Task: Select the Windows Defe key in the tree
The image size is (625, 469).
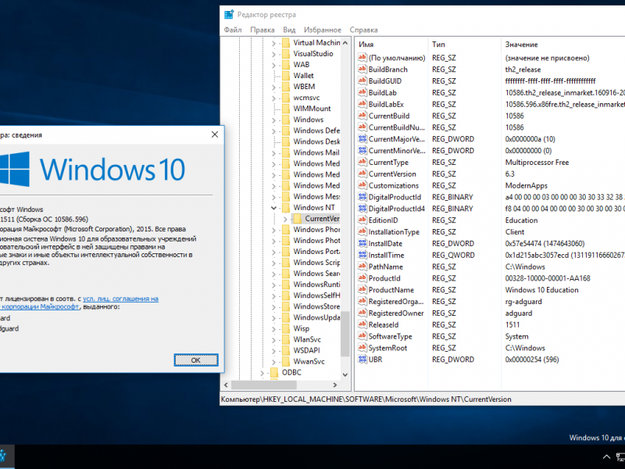Action: tap(316, 131)
